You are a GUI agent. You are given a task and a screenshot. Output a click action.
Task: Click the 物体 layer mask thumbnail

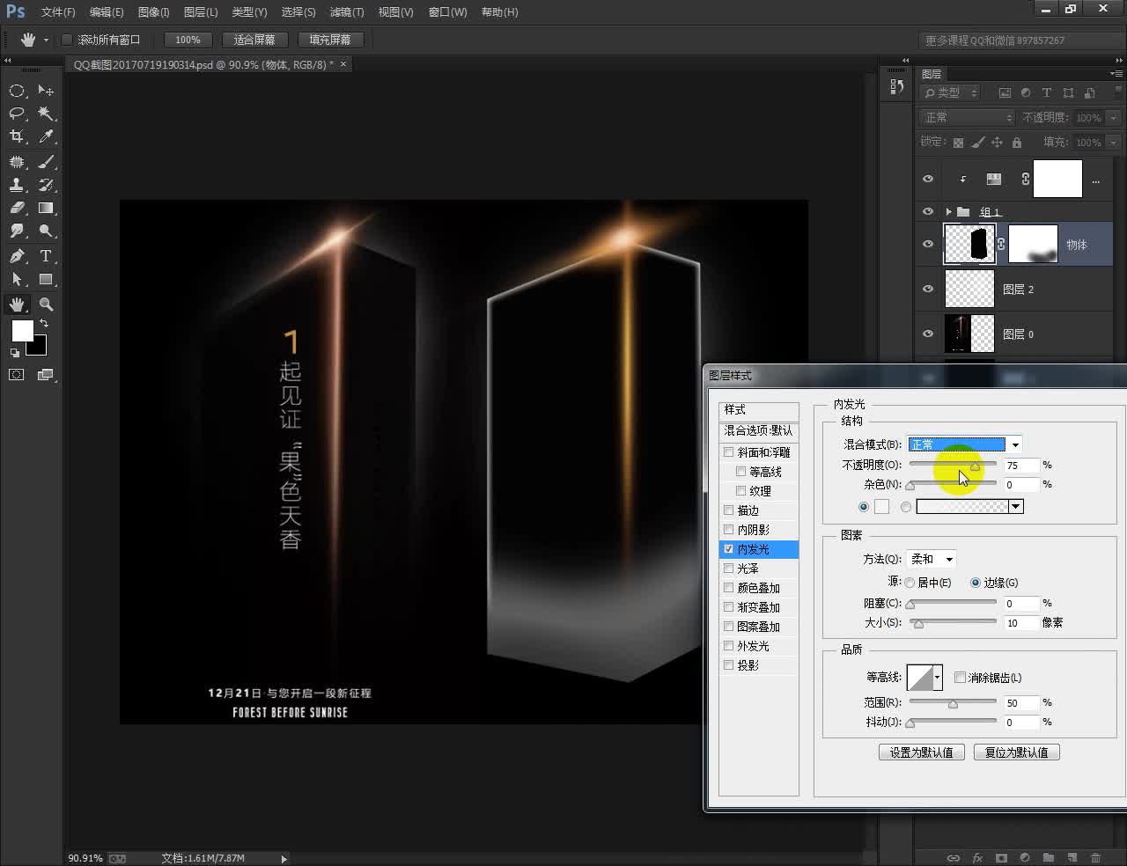point(1032,244)
